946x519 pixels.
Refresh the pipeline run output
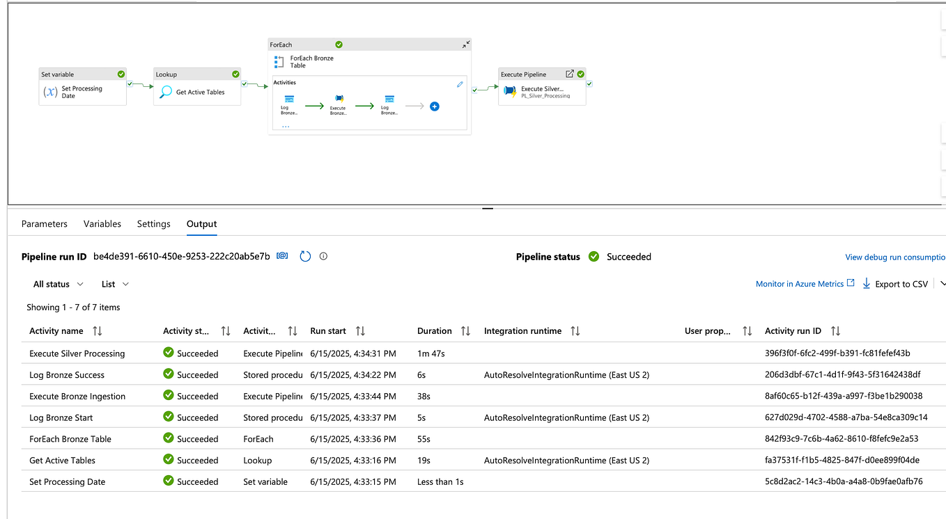pyautogui.click(x=304, y=256)
